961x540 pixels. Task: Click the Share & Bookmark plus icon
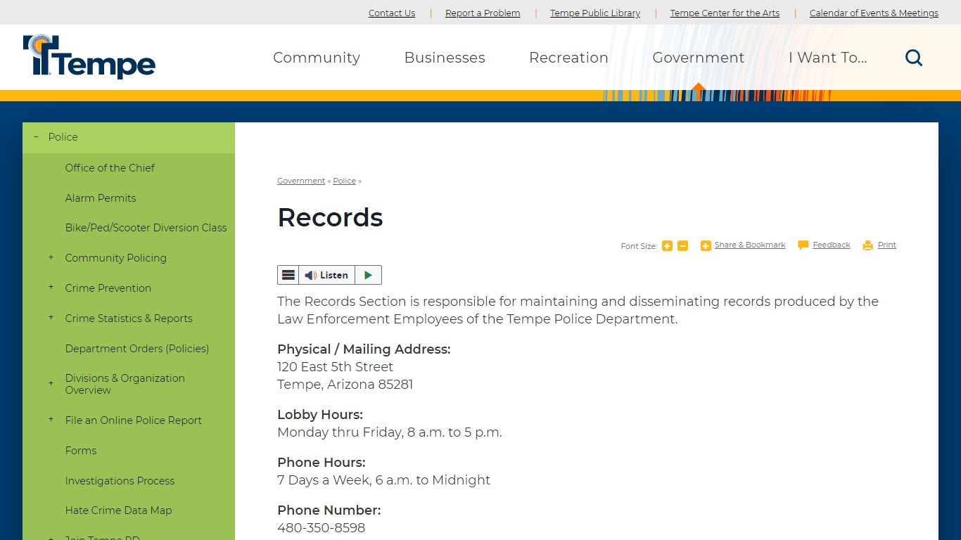tap(706, 246)
